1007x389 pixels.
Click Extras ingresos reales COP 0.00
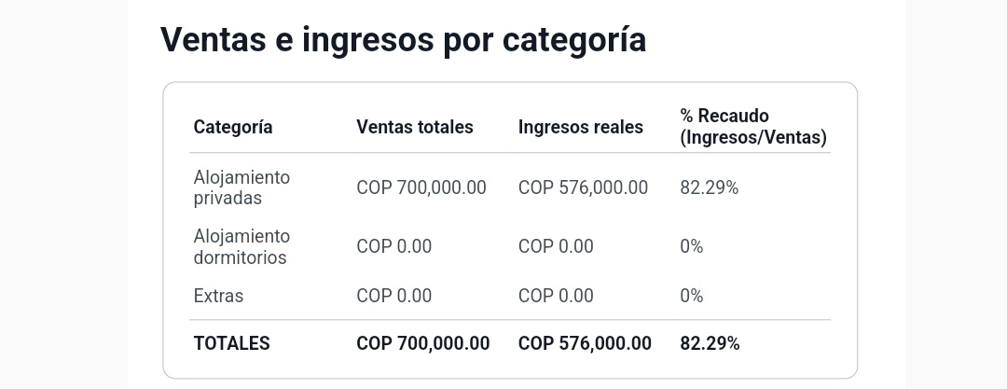pos(556,296)
